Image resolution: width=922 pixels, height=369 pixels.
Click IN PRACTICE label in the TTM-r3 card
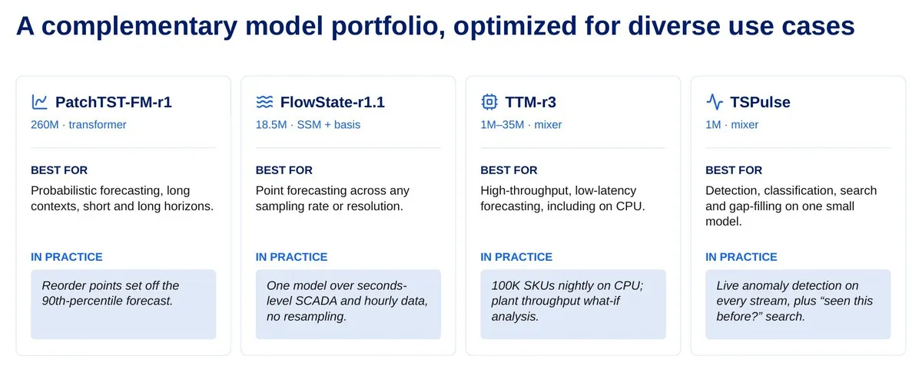coord(516,257)
